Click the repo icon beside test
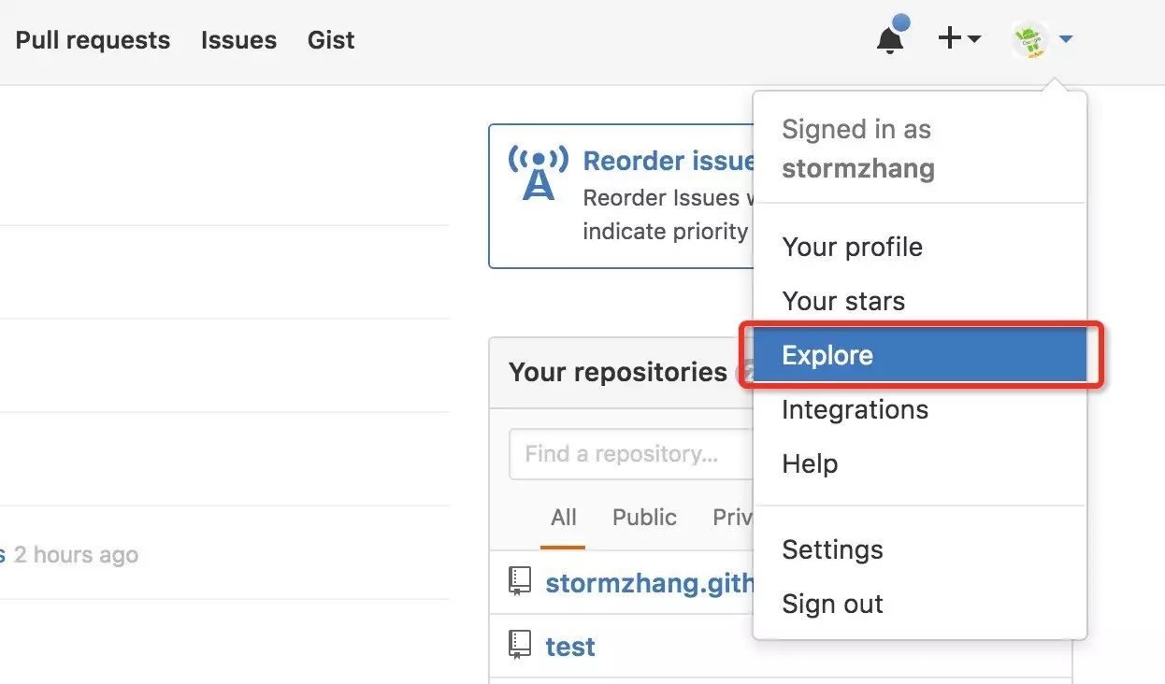1165x684 pixels. pos(520,645)
